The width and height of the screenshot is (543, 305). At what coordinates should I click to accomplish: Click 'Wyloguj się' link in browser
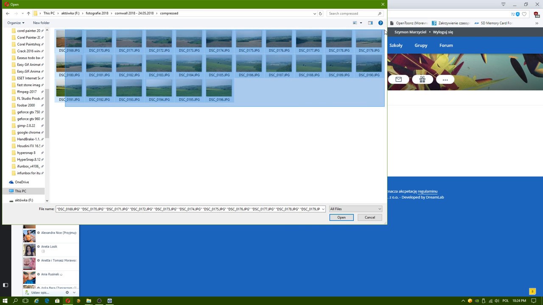[443, 32]
